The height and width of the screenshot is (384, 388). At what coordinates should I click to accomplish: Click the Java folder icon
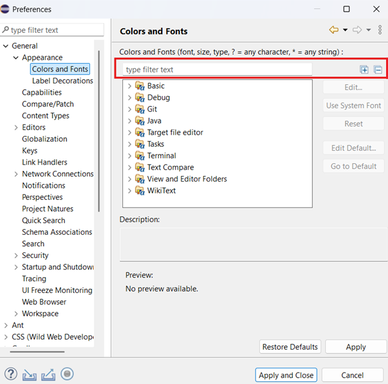point(140,120)
